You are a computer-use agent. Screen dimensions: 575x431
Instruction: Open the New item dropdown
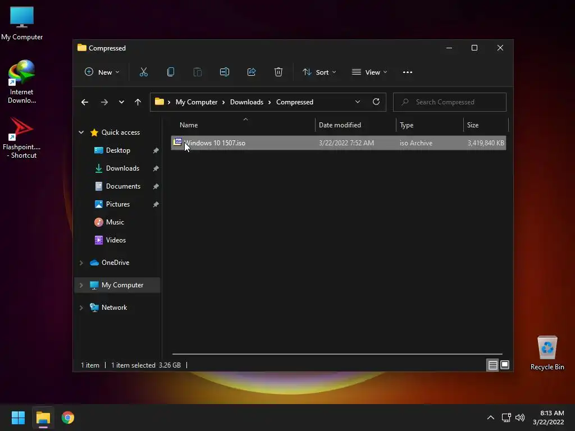102,72
